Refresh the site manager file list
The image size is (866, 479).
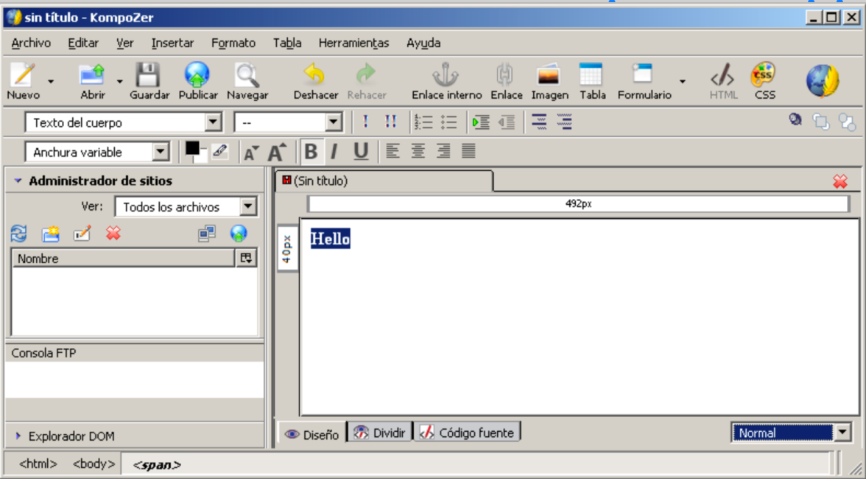[x=19, y=234]
